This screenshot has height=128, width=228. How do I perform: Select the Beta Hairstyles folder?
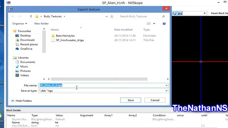65,36
